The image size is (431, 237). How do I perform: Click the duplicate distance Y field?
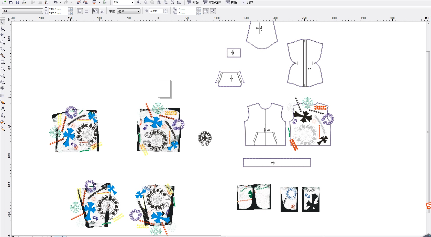[x=186, y=13]
